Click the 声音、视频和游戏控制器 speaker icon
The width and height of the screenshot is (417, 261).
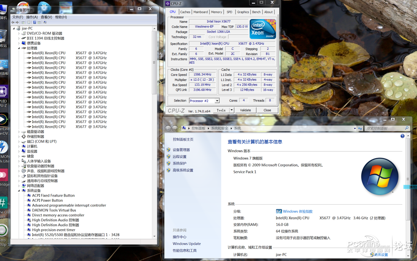coord(24,171)
